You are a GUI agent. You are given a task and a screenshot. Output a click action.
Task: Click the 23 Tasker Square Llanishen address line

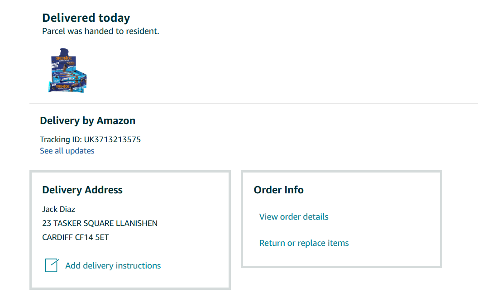point(100,223)
